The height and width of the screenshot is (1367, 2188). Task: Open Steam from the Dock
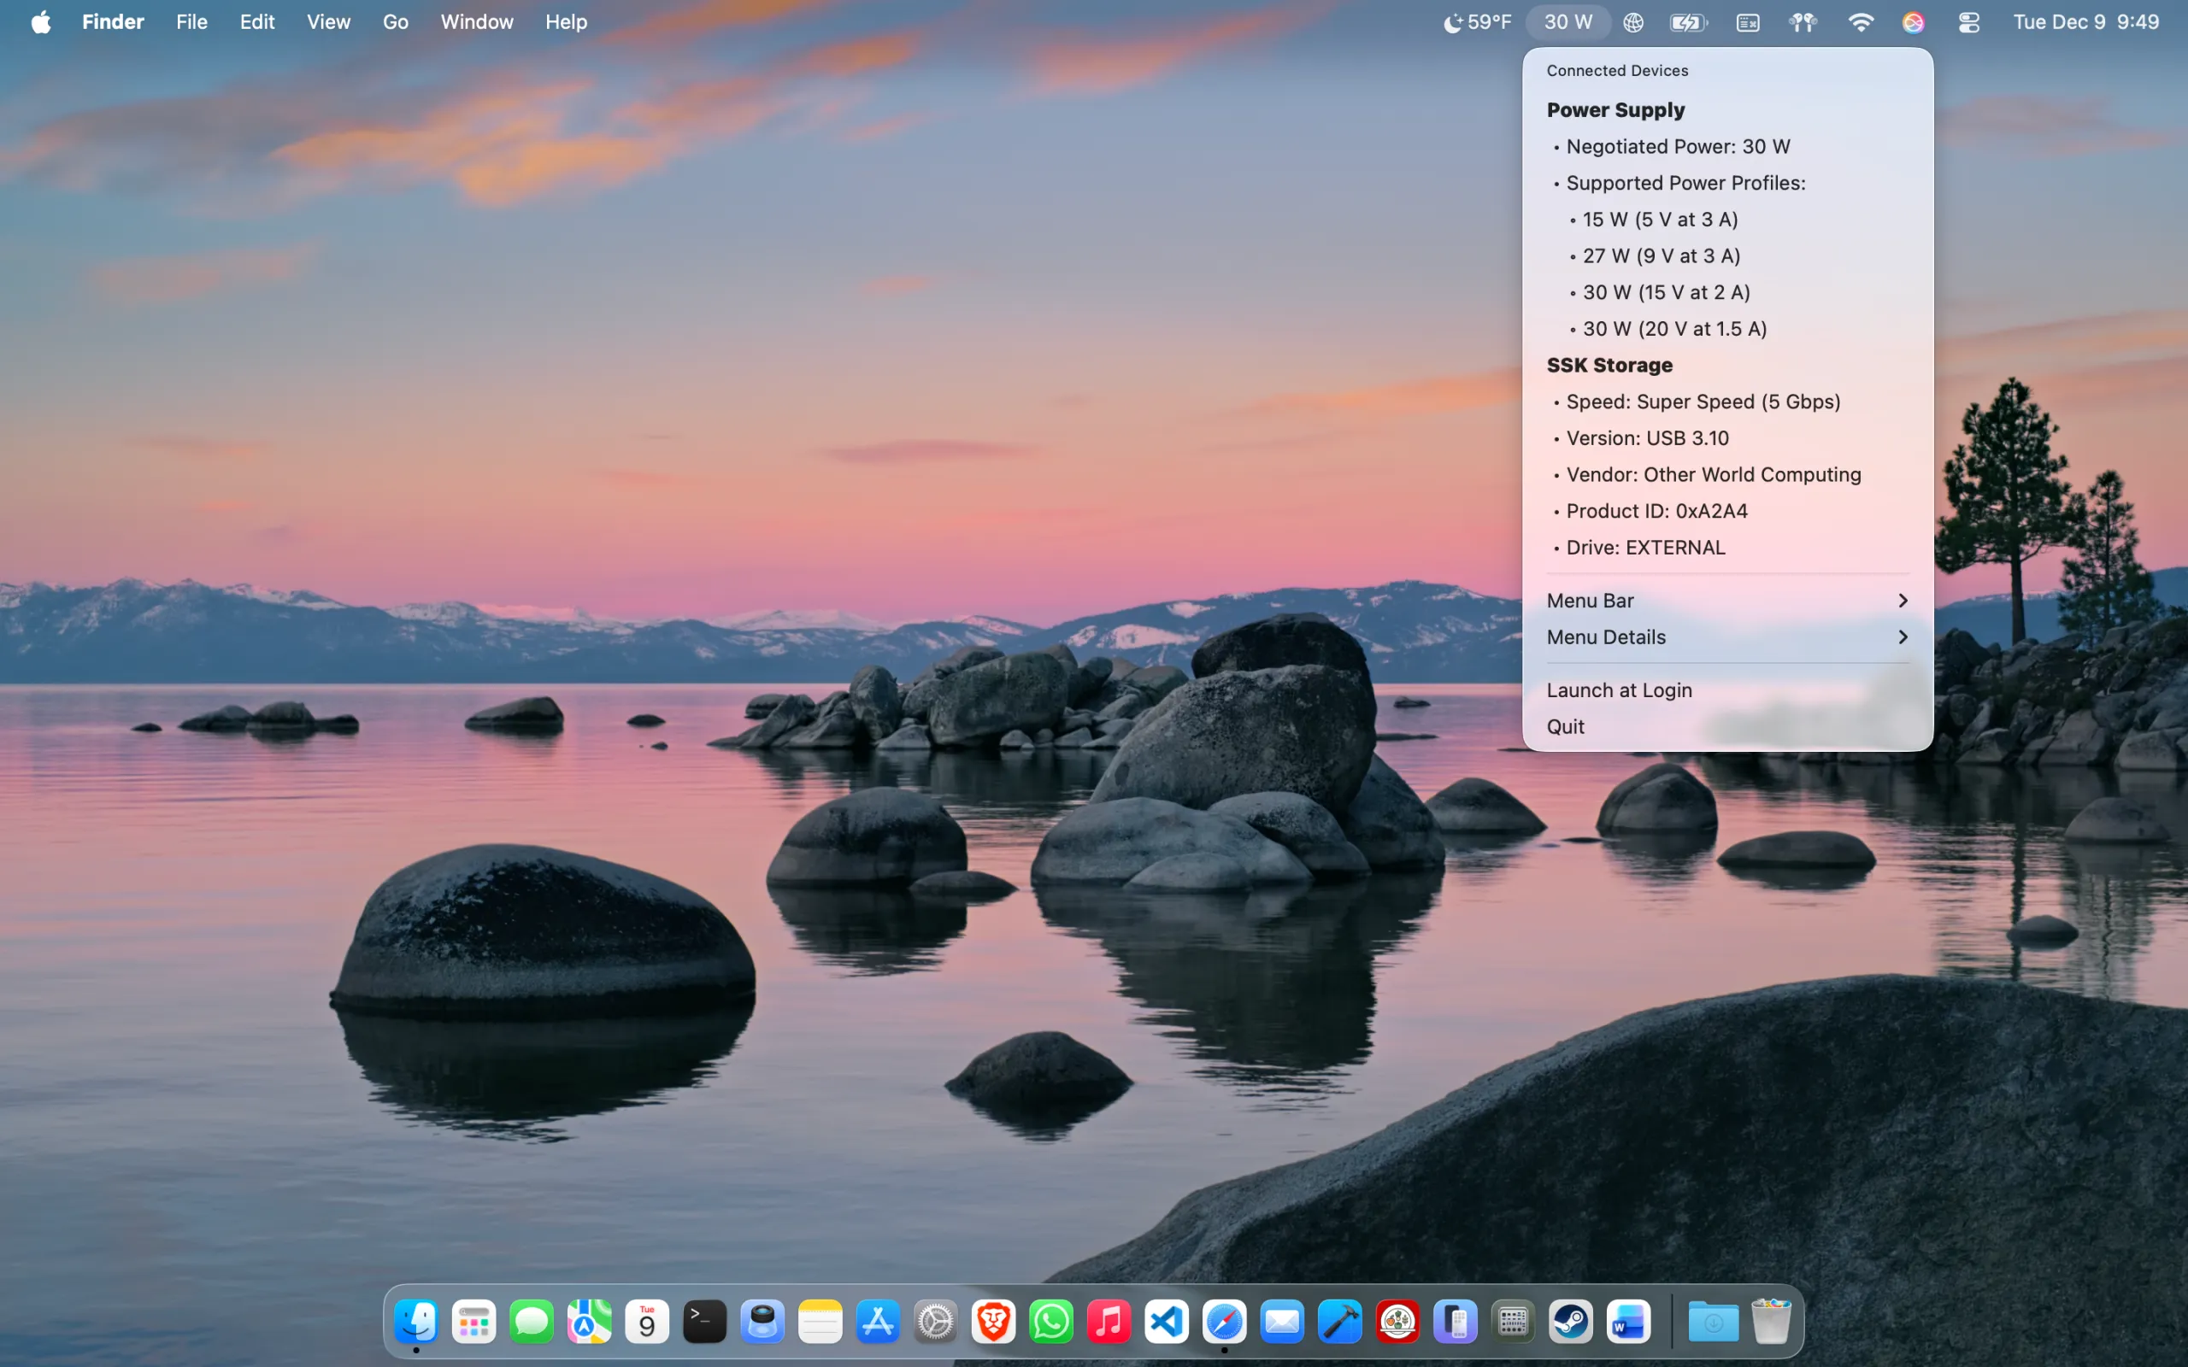point(1572,1323)
